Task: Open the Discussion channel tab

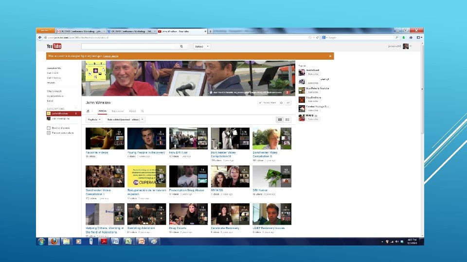Action: (118, 111)
